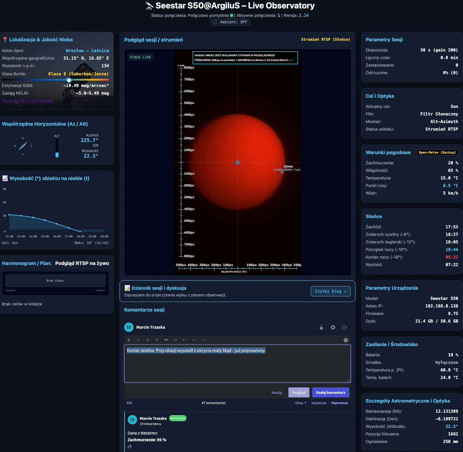
Task: Click the STACK LIVE badge
Action: (140, 57)
